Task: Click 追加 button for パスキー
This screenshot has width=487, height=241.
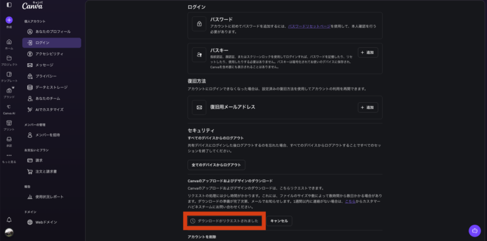Action: [x=368, y=53]
